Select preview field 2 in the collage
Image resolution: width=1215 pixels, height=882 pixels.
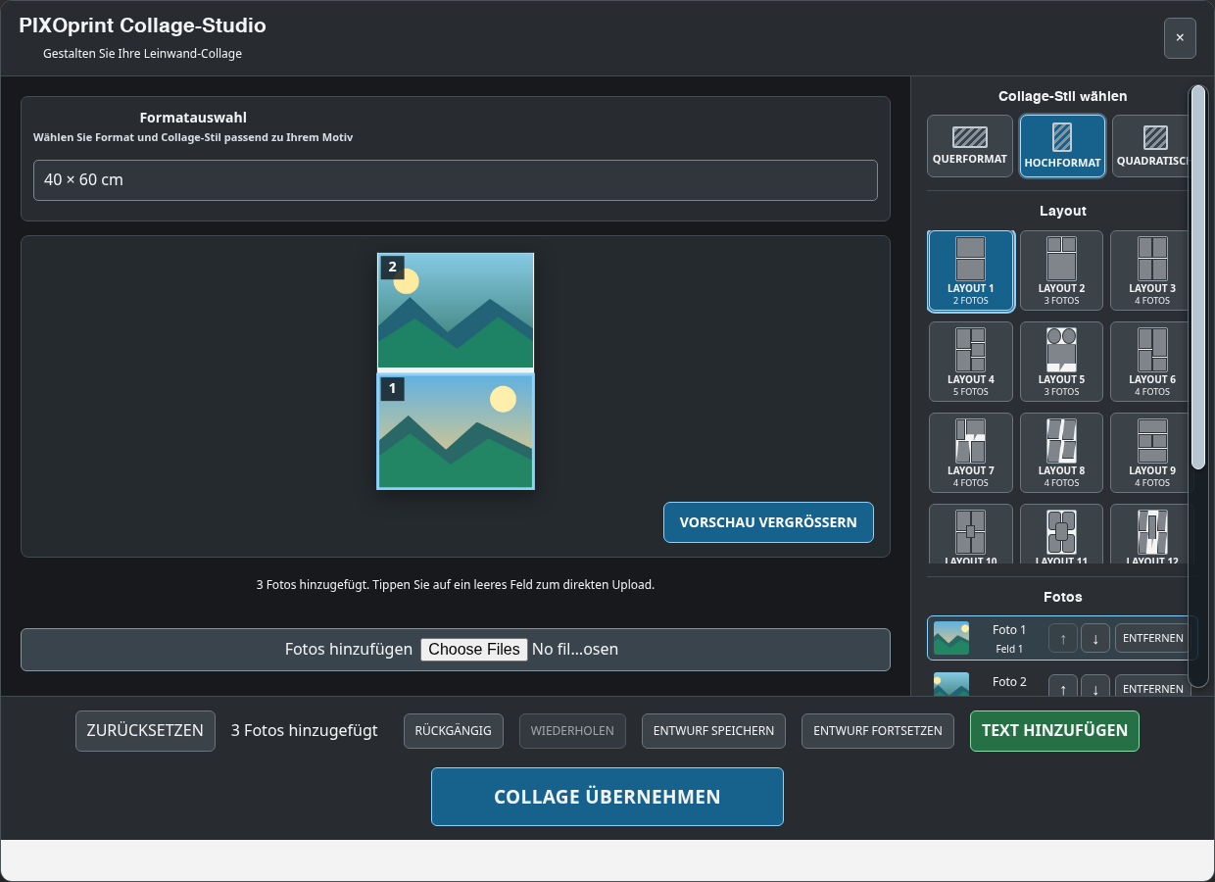pos(456,311)
